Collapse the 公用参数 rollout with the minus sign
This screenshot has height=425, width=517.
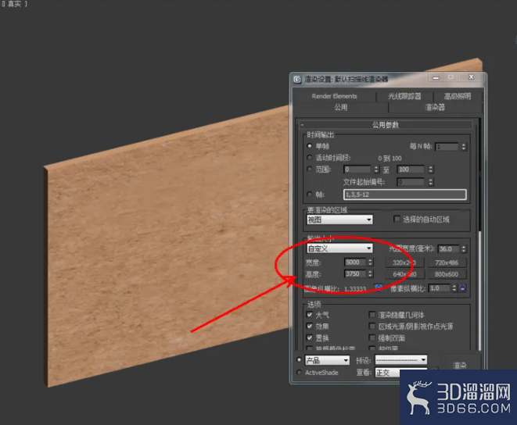[x=302, y=125]
